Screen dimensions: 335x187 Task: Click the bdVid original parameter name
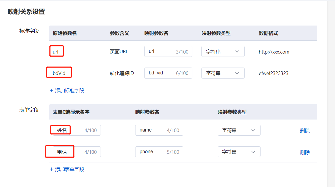point(59,73)
